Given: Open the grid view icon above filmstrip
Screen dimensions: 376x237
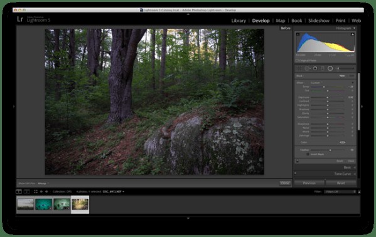Looking at the screenshot, I should pos(36,191).
